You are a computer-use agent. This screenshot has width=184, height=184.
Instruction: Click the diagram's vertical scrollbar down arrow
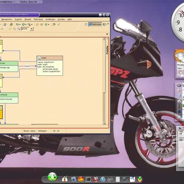(x=104, y=123)
